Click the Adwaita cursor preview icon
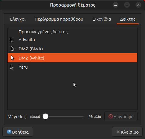 coord(12,39)
